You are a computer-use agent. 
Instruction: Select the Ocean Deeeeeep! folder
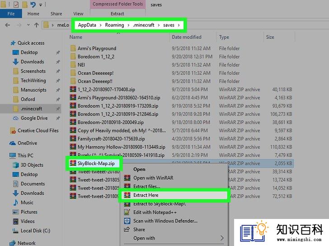[95, 73]
